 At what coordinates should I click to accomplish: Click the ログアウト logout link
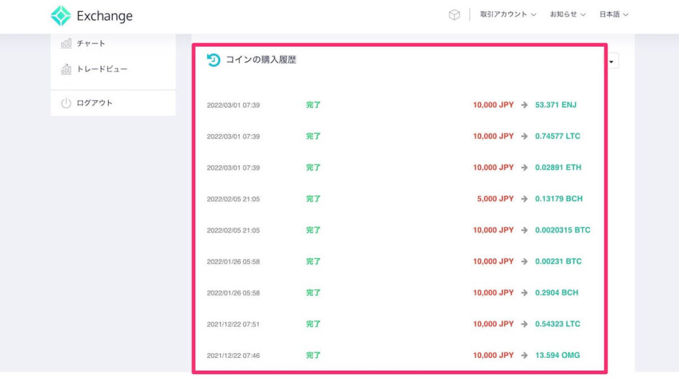click(94, 103)
